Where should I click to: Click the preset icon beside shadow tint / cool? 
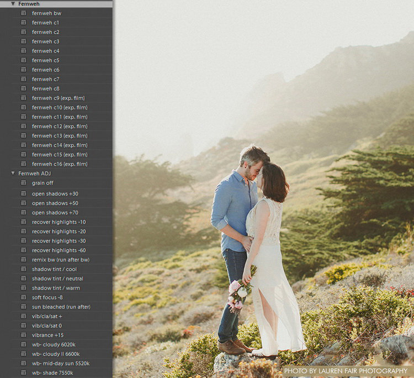coord(24,269)
